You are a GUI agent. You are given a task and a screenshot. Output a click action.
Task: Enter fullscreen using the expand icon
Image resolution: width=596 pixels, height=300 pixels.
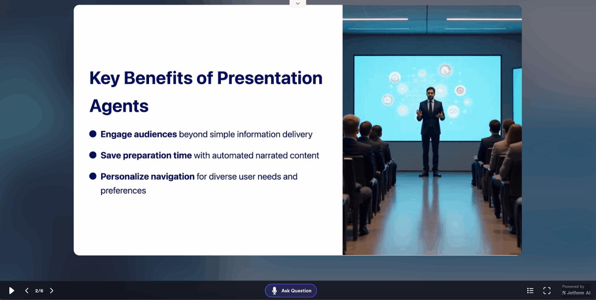coord(547,290)
